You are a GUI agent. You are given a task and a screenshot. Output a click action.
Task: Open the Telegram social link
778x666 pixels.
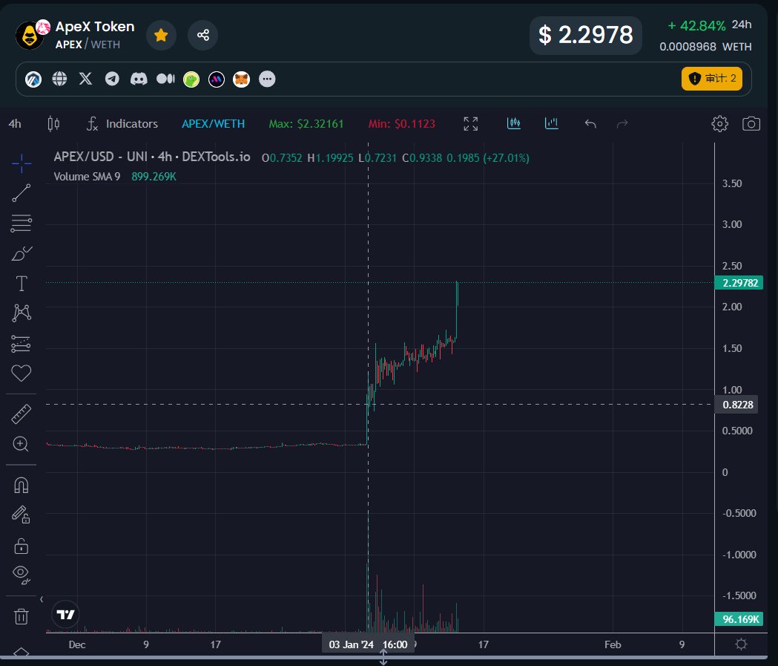pyautogui.click(x=112, y=79)
